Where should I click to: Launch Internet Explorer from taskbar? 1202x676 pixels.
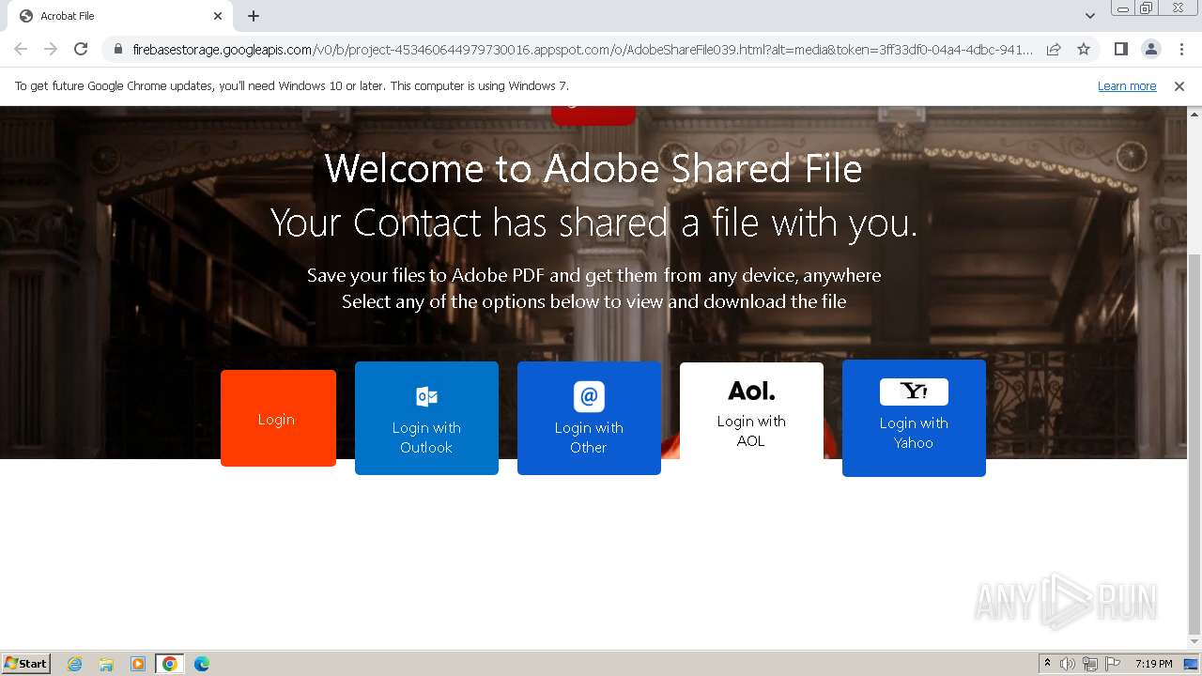[x=75, y=664]
